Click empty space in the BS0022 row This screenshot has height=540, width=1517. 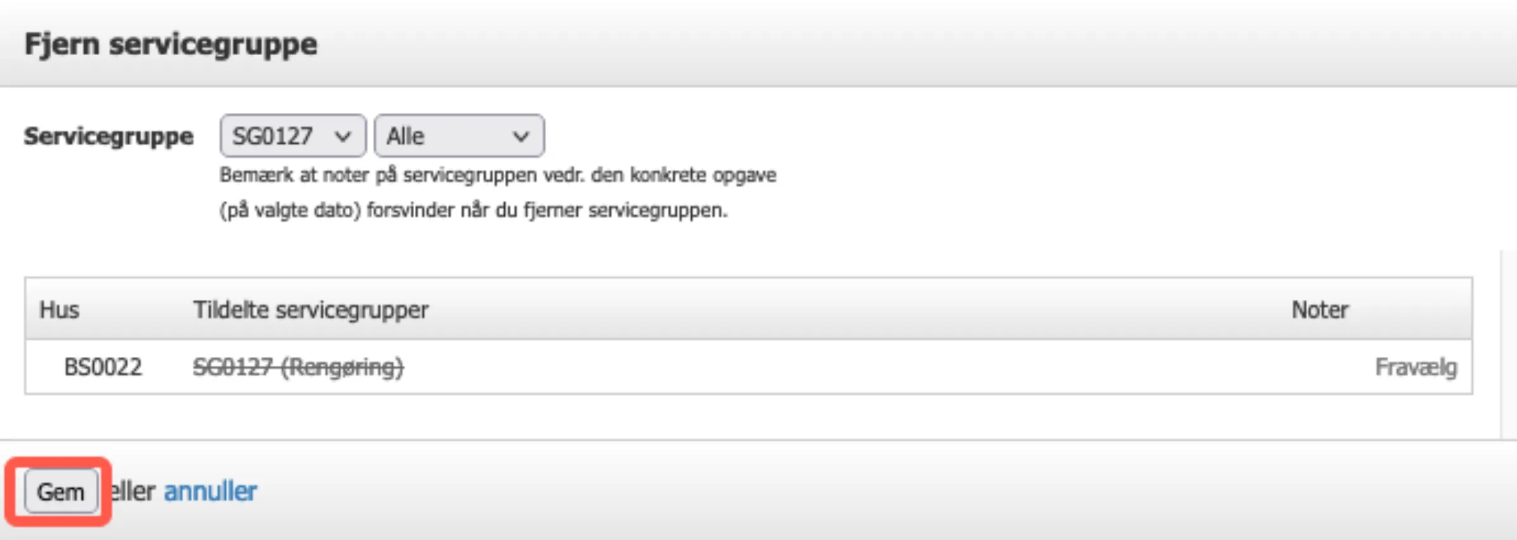[x=824, y=367]
